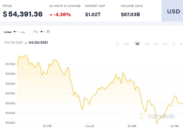
Task: Open the 04/20/2021 end date picker
Action: (x=38, y=43)
